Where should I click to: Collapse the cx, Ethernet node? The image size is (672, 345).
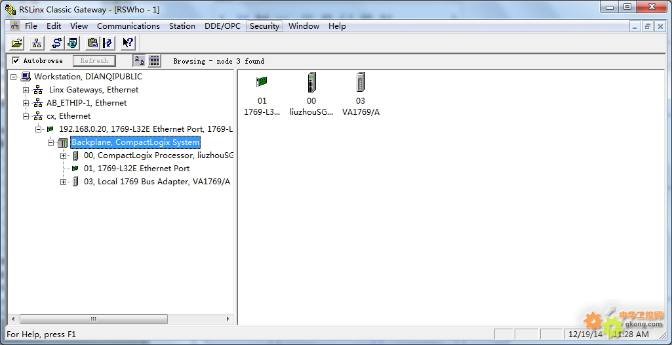coord(26,116)
